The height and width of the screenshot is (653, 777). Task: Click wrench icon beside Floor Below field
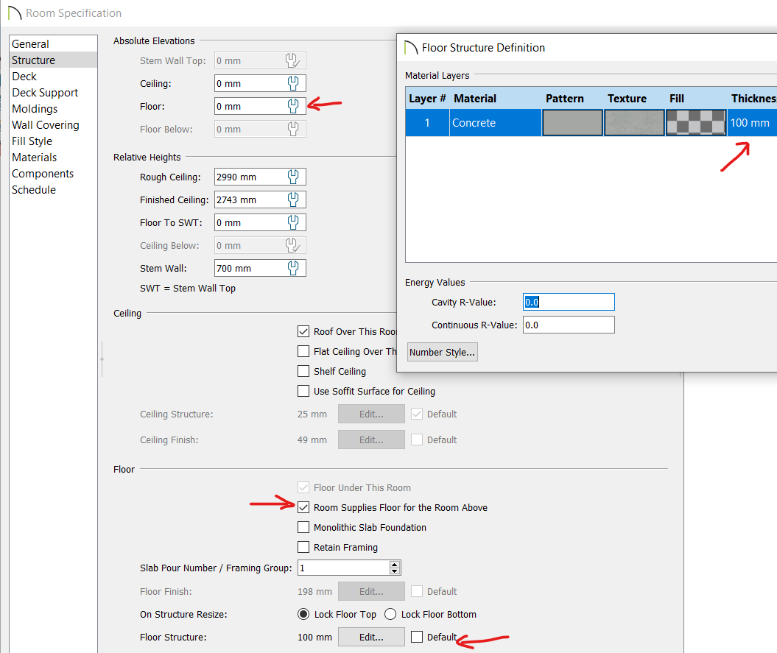click(293, 129)
